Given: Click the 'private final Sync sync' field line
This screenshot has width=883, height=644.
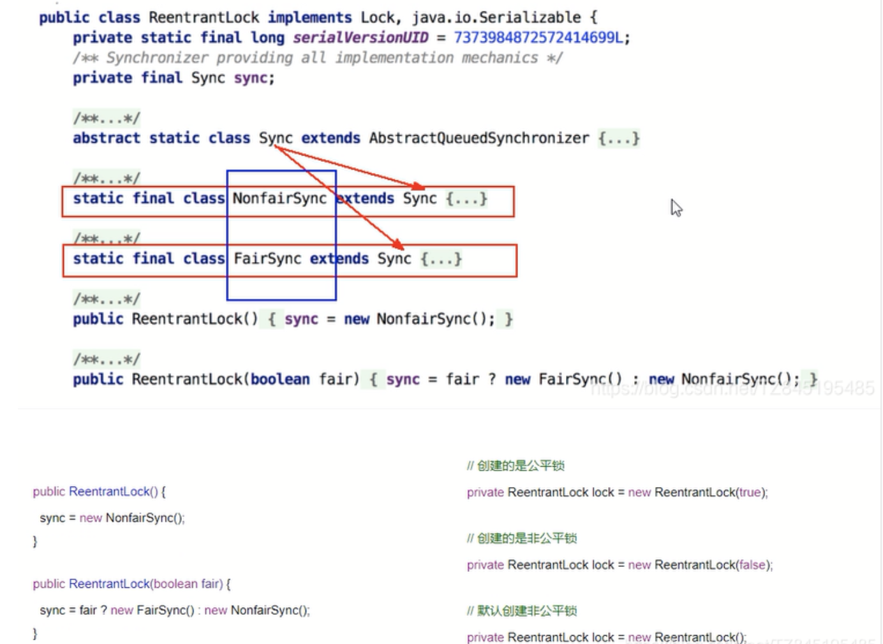Looking at the screenshot, I should pyautogui.click(x=173, y=78).
